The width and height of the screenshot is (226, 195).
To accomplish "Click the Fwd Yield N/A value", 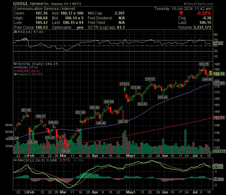I will 121,23.
